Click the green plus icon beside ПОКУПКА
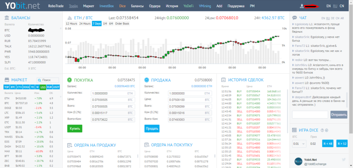The image size is (353, 168). pyautogui.click(x=70, y=80)
